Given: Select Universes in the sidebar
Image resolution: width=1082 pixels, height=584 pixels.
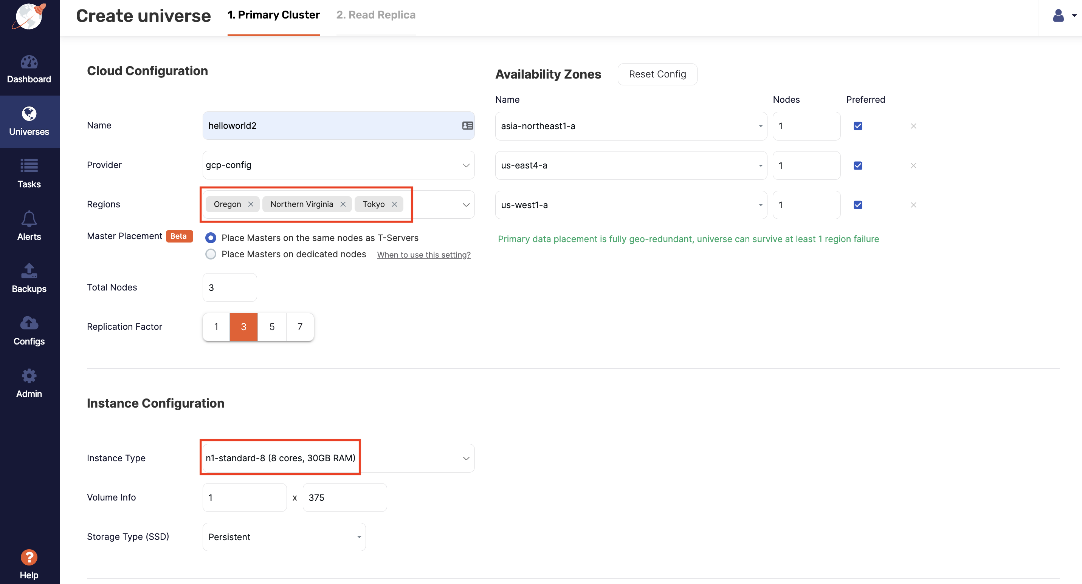Looking at the screenshot, I should click(x=29, y=121).
